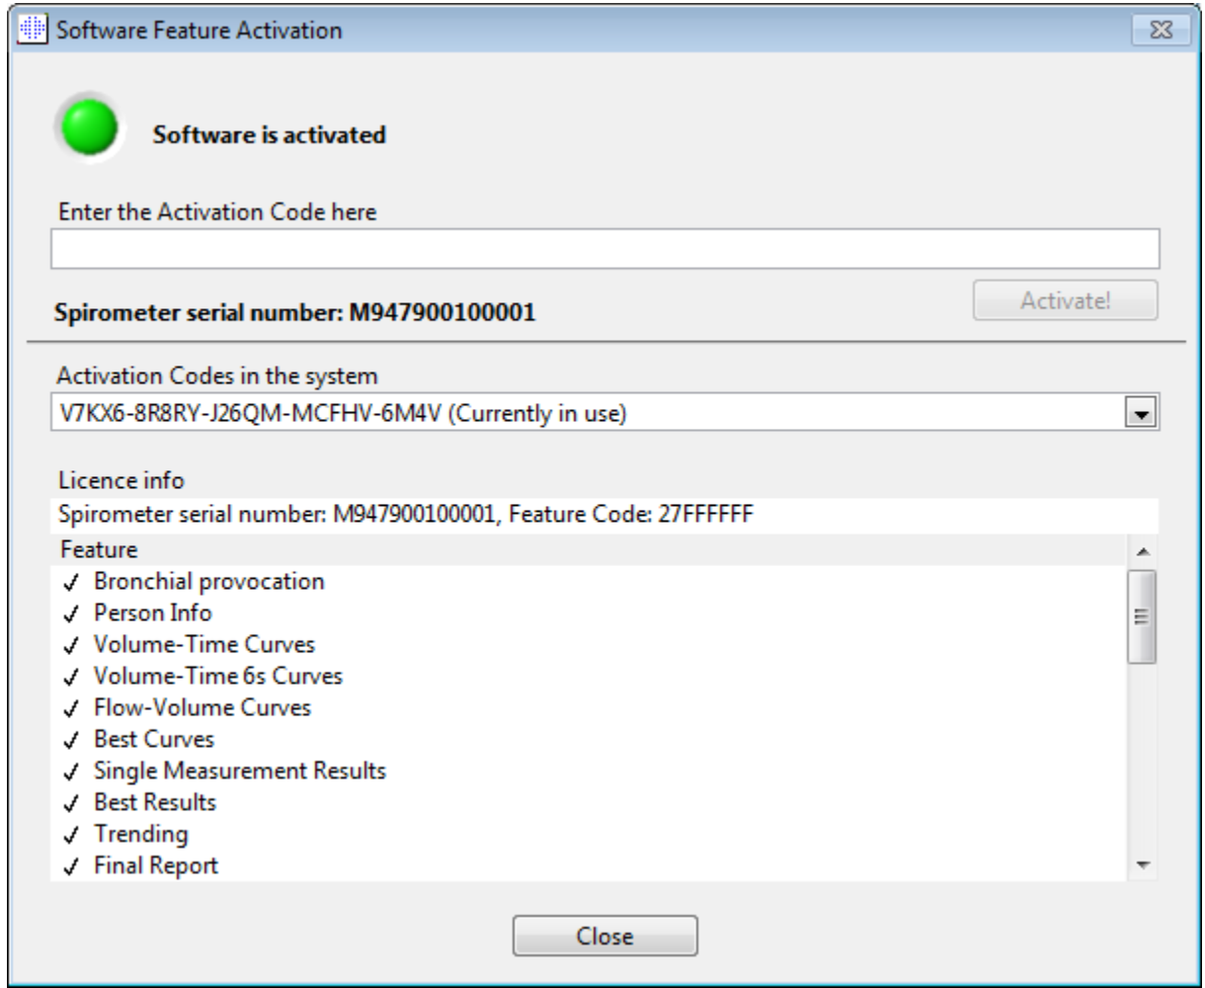The height and width of the screenshot is (988, 1205).
Task: Select Best Results in feature list
Action: tap(154, 802)
